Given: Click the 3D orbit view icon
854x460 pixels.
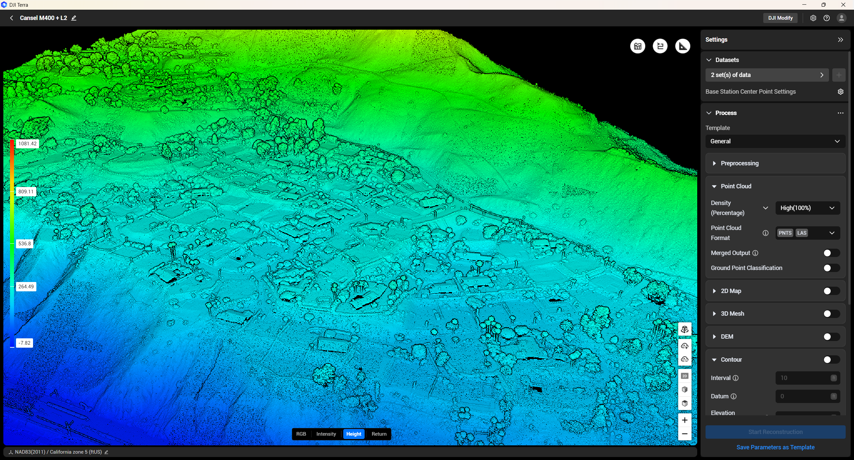Looking at the screenshot, I should click(685, 329).
